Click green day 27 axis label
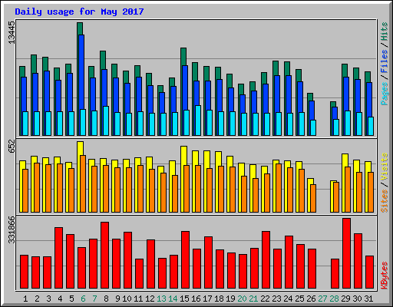393x307 pixels. (x=322, y=299)
